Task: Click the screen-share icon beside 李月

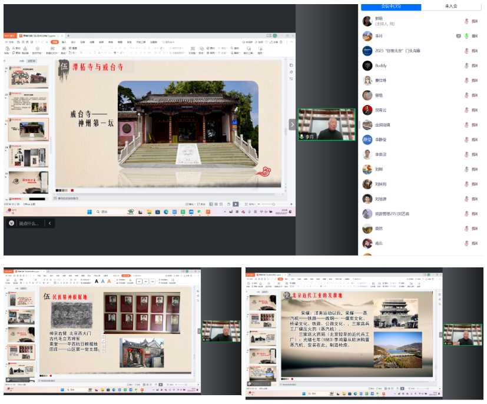Action: [458, 36]
